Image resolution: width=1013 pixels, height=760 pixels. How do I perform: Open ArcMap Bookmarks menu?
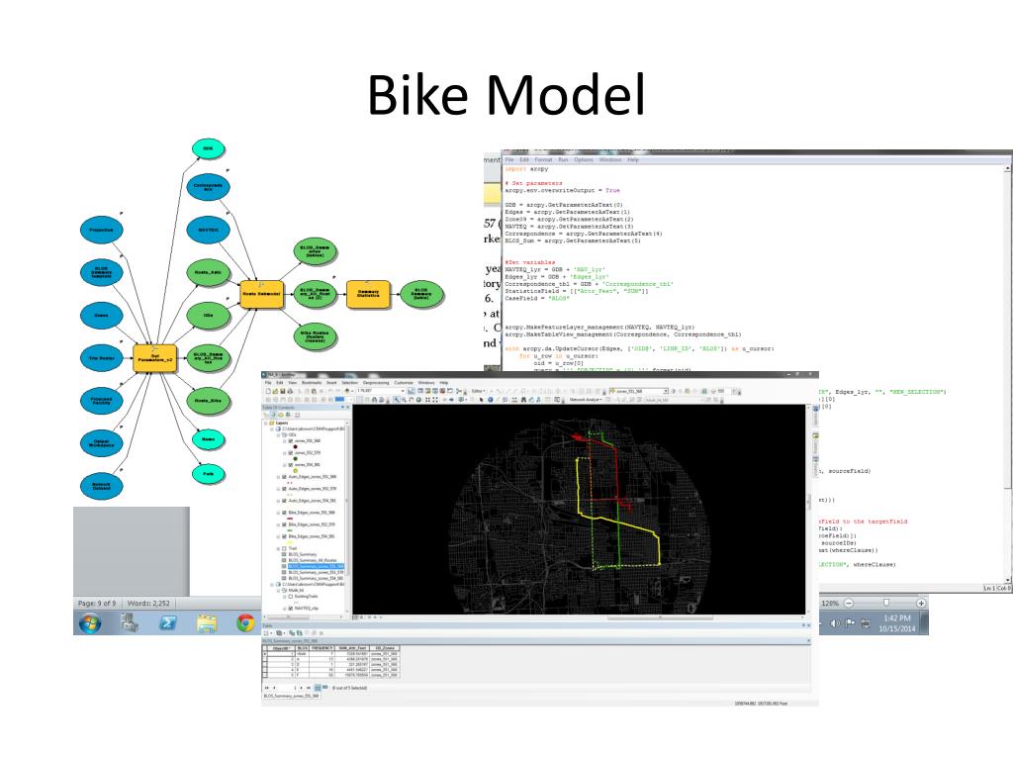click(x=312, y=383)
